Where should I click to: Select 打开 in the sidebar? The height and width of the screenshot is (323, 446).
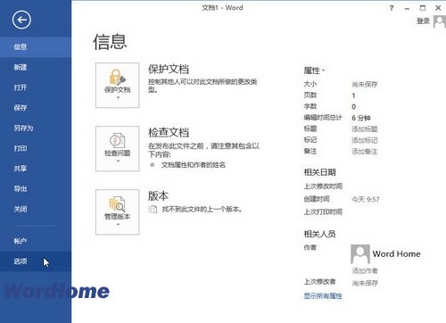click(x=36, y=87)
